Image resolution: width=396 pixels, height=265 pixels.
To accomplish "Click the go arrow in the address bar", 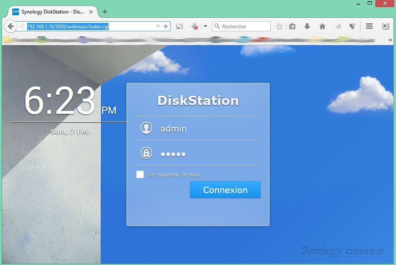I will [165, 26].
